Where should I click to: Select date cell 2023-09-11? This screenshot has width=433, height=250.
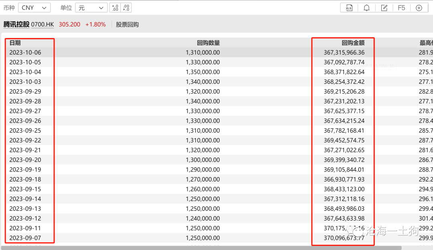point(25,228)
